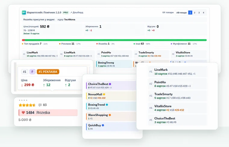
Task: Click the BoxingTrenng card in dashboard
Action: 114,64
